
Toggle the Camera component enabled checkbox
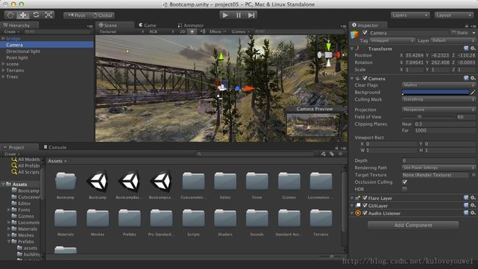[365, 79]
